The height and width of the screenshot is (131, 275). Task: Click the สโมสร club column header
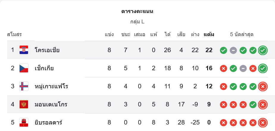pos(15,34)
